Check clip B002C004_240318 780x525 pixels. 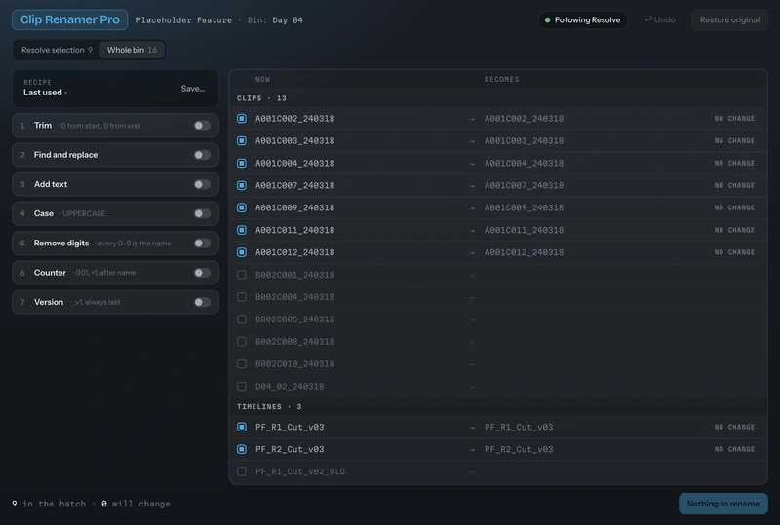click(x=242, y=297)
